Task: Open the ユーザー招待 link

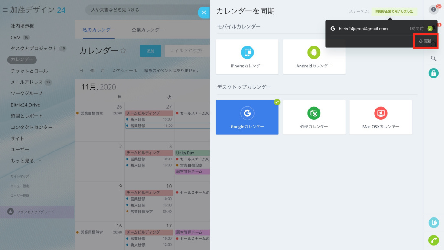Action: click(20, 196)
